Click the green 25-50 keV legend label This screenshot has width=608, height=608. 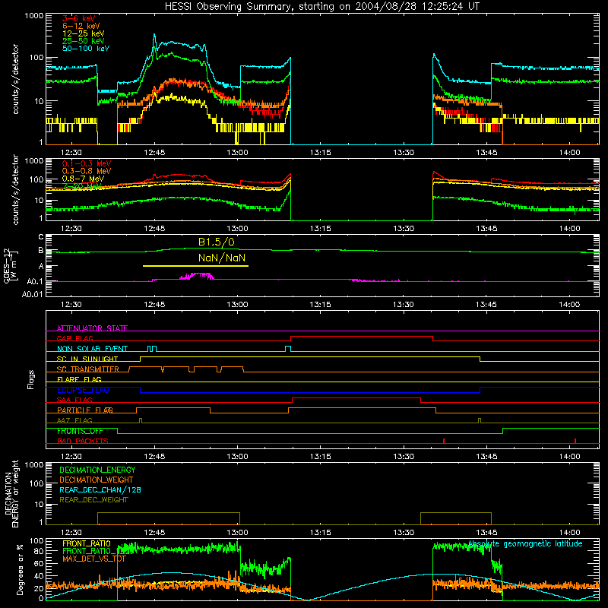(x=84, y=41)
